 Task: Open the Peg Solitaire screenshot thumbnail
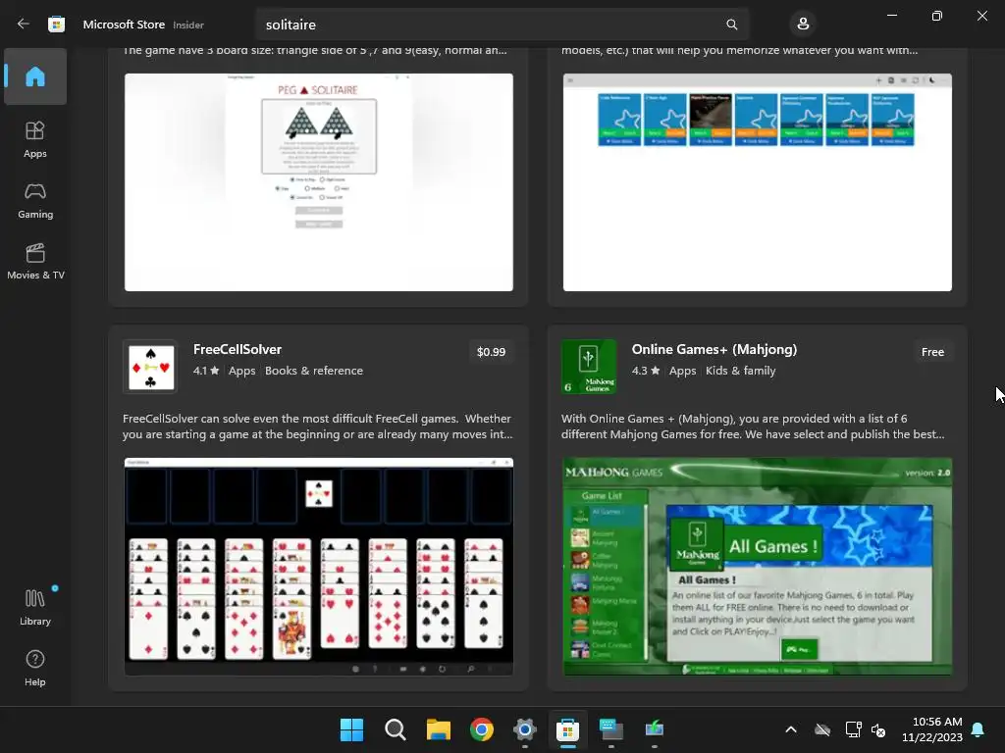point(319,182)
